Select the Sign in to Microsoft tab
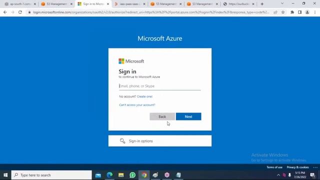 (x=93, y=4)
